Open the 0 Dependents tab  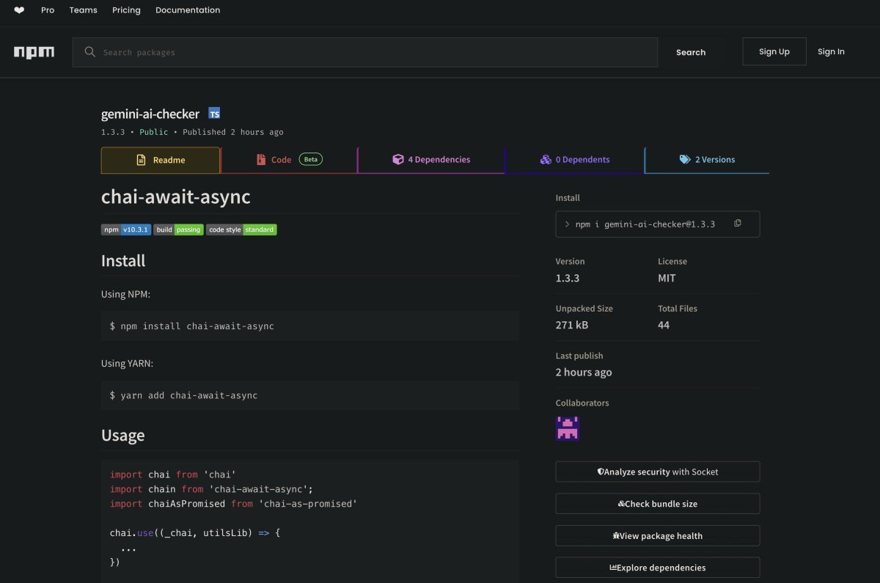point(575,160)
